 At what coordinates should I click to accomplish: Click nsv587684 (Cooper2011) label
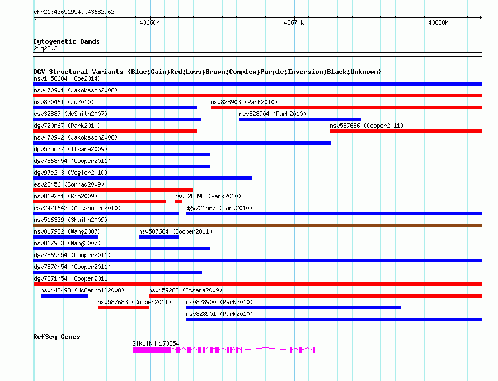click(x=175, y=231)
